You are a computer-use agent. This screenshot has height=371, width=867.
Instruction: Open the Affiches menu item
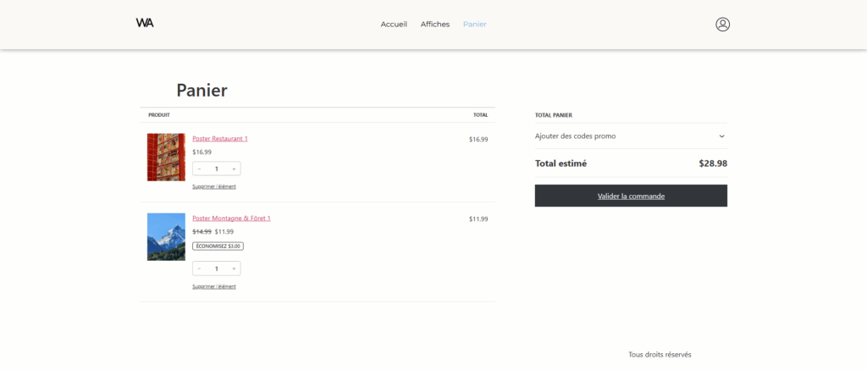pos(435,25)
